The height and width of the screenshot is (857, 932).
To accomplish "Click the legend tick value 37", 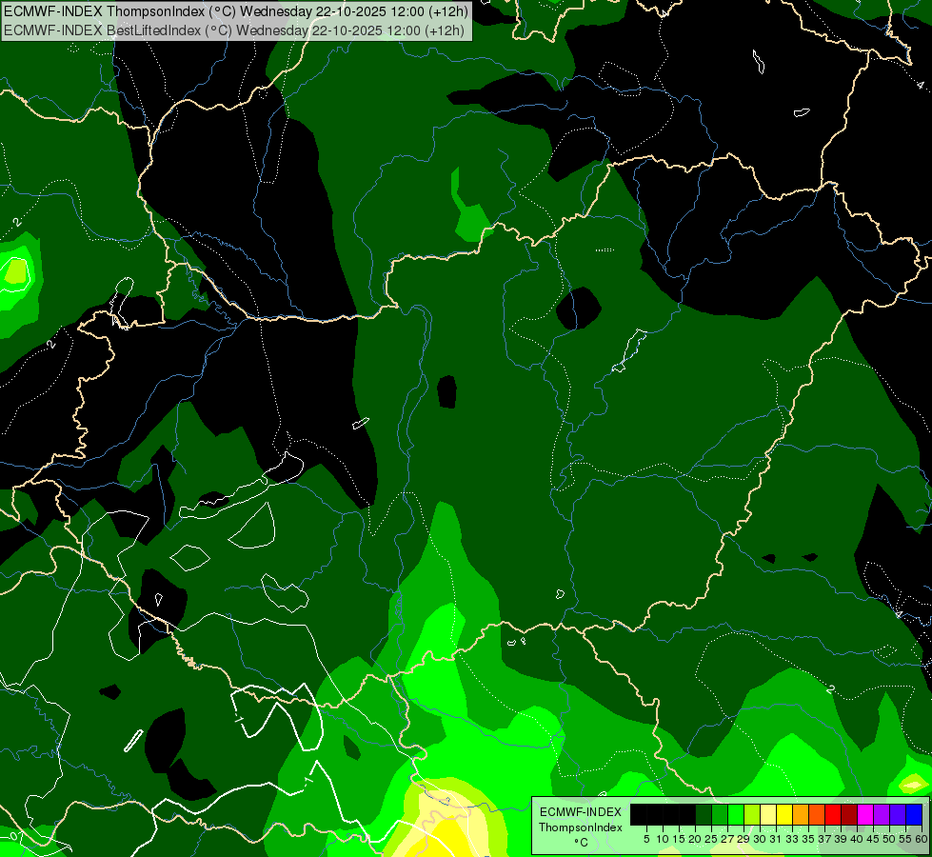I will tap(825, 839).
